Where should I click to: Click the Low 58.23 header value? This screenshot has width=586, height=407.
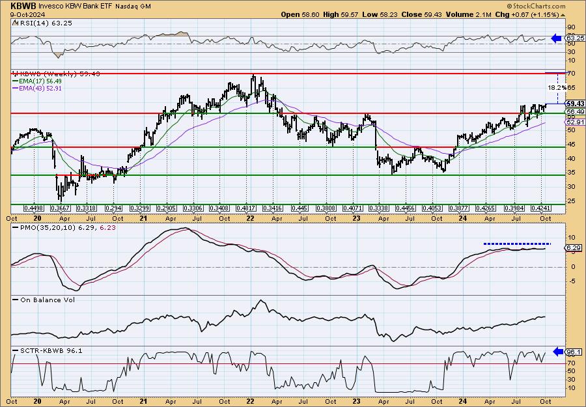click(380, 14)
